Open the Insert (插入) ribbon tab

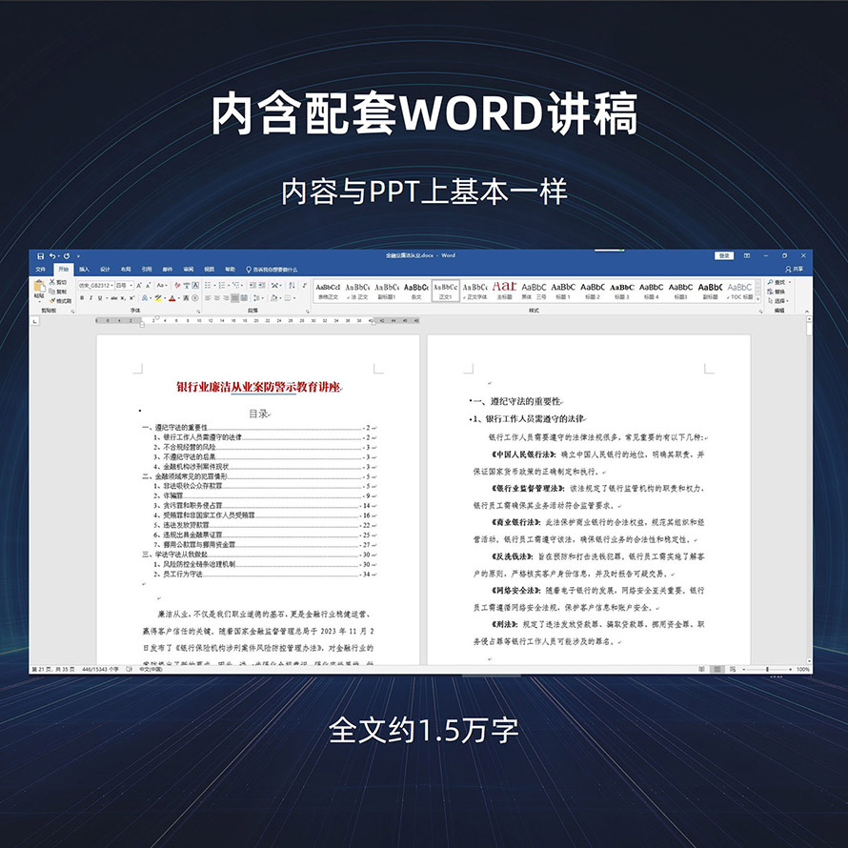click(x=84, y=270)
